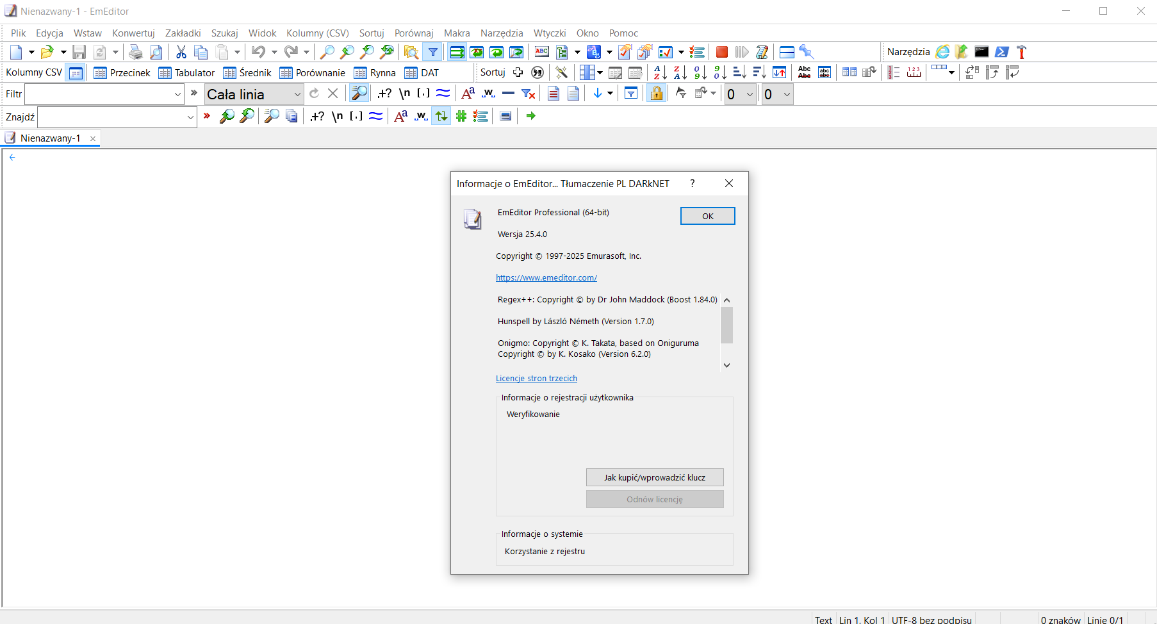
Task: Toggle the CSV mode button beside Kolumny CSV
Action: [76, 73]
